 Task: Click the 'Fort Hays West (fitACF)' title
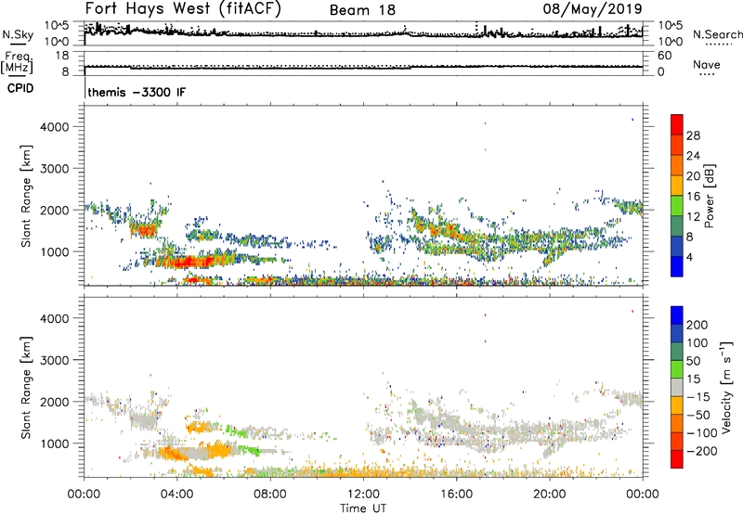[183, 9]
